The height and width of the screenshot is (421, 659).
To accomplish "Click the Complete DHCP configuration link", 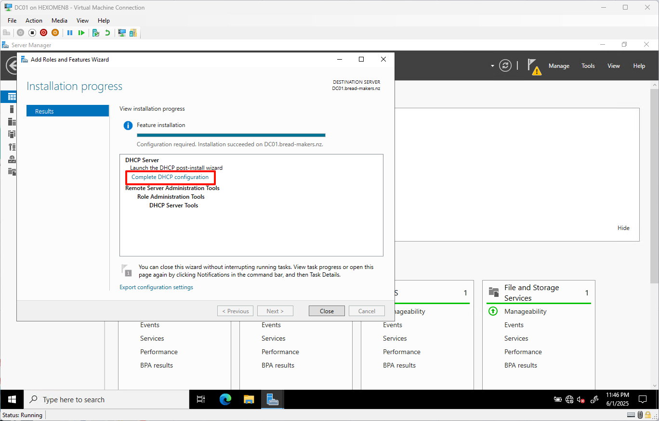I will point(170,177).
